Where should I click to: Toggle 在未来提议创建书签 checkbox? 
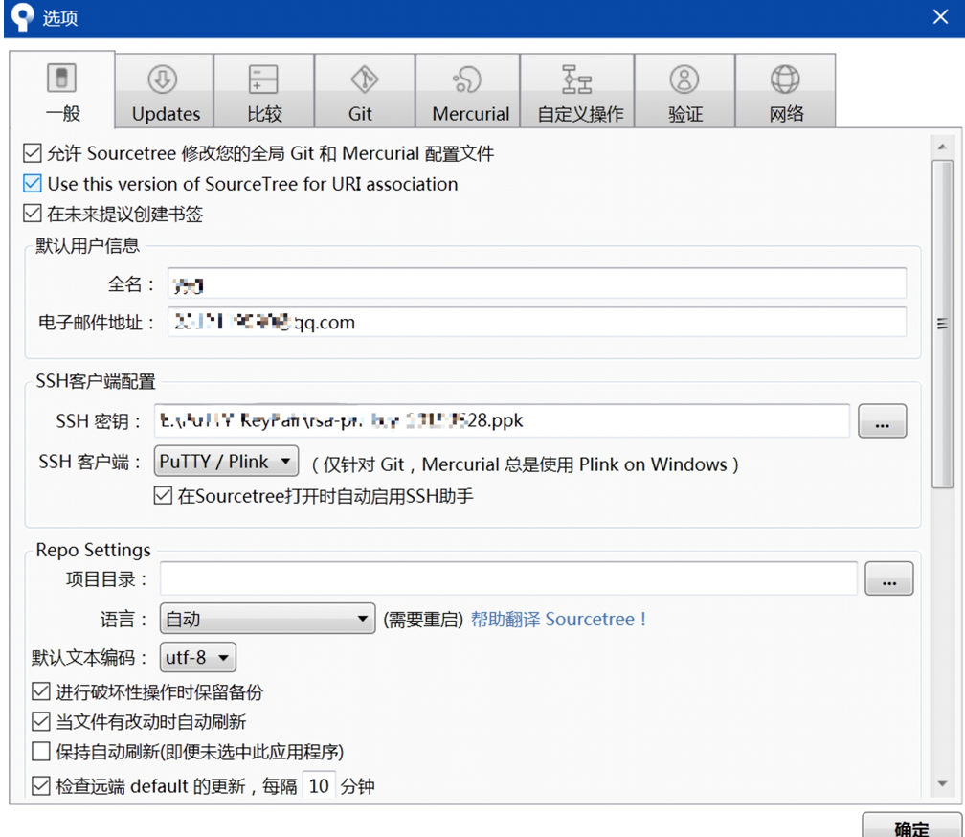[32, 214]
